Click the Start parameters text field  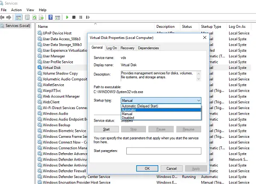coord(163,151)
